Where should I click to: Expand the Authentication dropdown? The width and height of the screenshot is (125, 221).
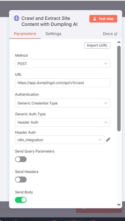(x=63, y=103)
